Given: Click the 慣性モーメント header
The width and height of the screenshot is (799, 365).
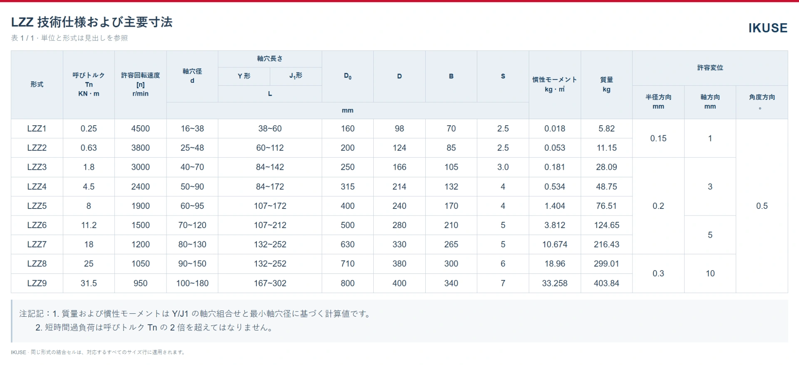Looking at the screenshot, I should click(x=555, y=84).
